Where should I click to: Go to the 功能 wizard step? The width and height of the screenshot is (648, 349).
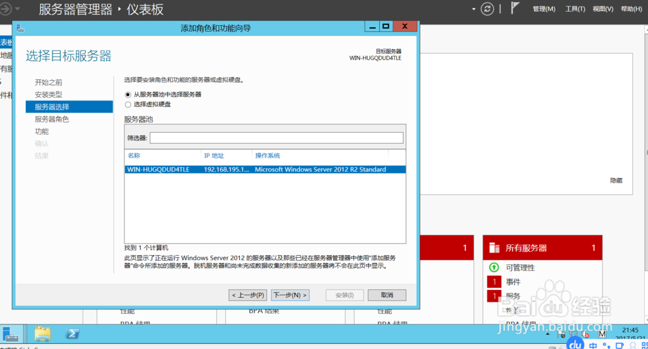click(x=41, y=131)
